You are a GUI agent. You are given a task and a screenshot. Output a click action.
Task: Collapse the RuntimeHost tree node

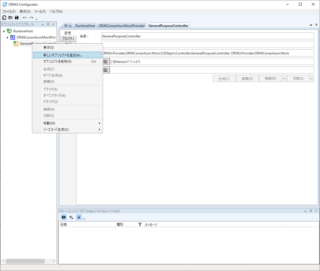point(4,31)
